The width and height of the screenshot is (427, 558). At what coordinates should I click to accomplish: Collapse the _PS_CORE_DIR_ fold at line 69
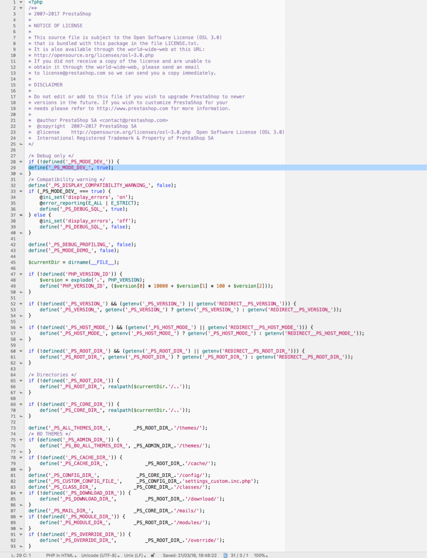[x=21, y=404]
